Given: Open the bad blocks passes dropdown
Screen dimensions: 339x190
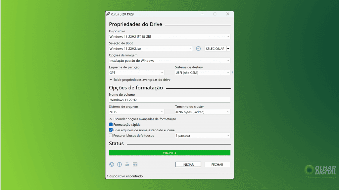Looking at the screenshot, I should pos(203,136).
